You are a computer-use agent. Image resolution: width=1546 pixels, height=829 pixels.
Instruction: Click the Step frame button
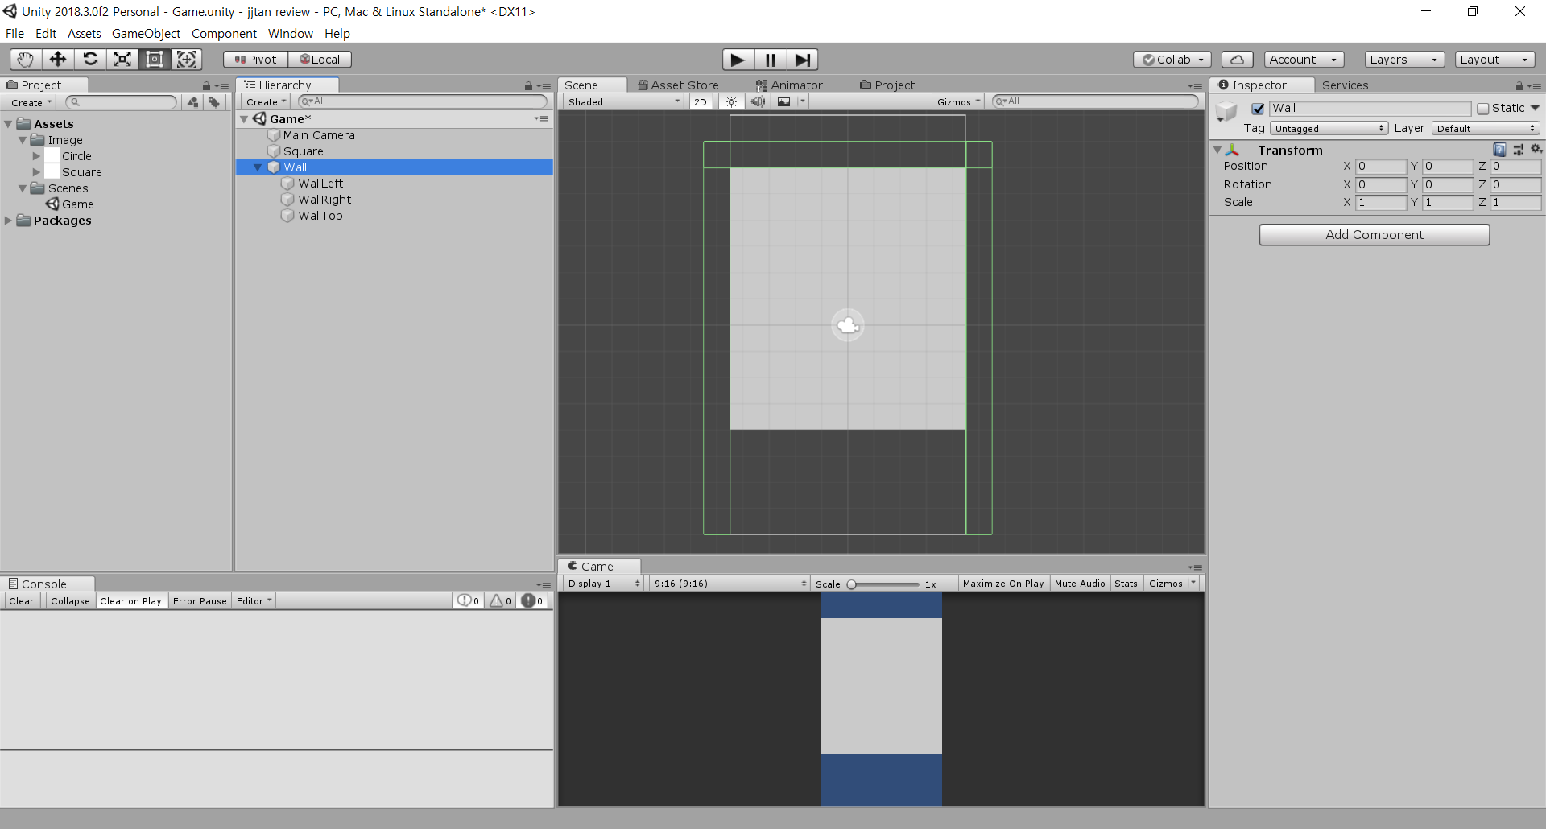coord(802,60)
